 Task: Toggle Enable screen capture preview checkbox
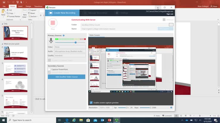click(x=91, y=103)
